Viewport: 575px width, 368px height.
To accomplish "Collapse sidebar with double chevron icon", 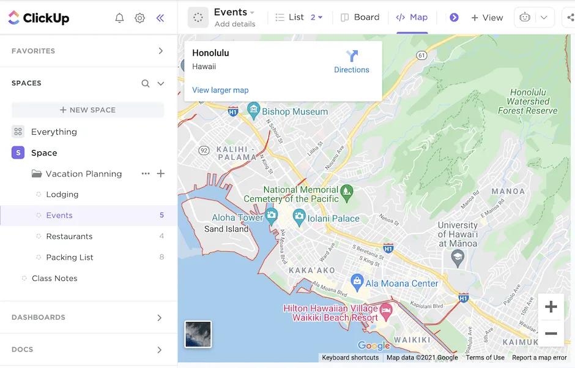I will click(160, 18).
